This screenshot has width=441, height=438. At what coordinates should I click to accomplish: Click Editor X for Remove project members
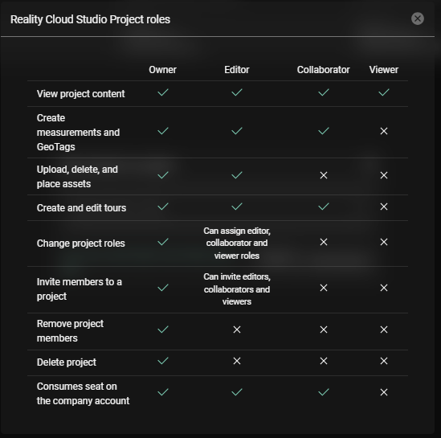pyautogui.click(x=237, y=330)
